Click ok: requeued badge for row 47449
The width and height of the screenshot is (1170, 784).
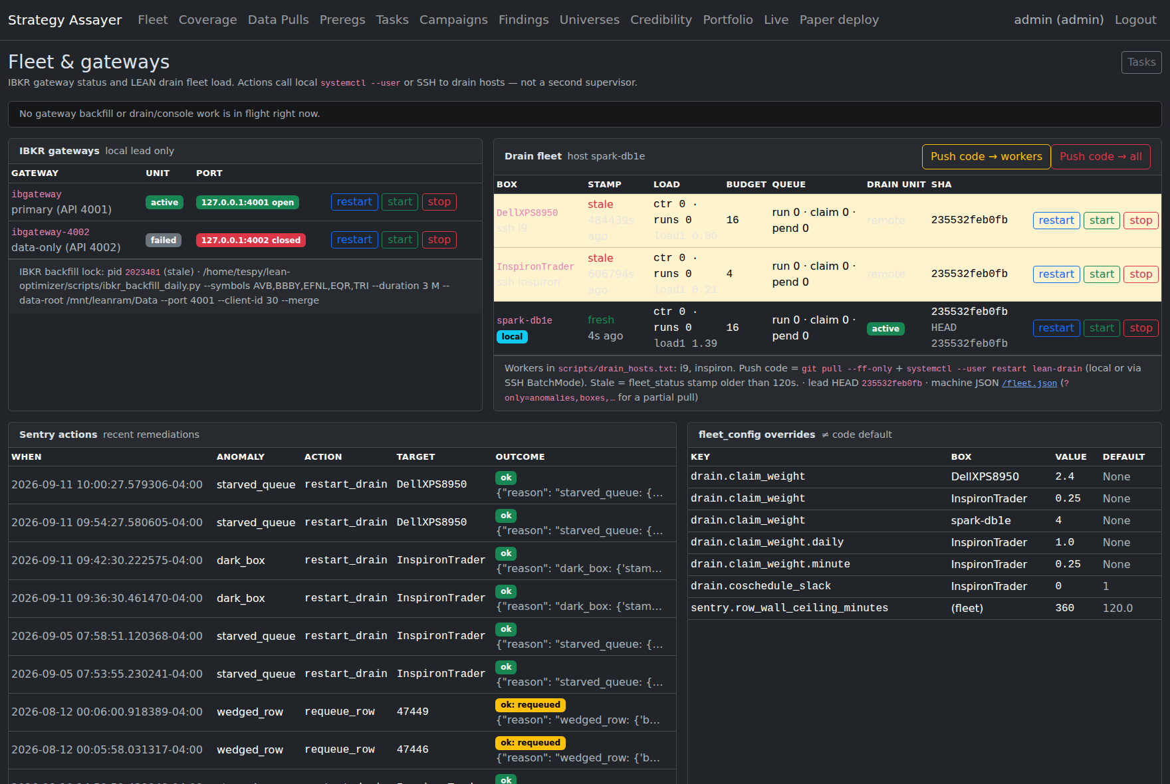point(530,705)
